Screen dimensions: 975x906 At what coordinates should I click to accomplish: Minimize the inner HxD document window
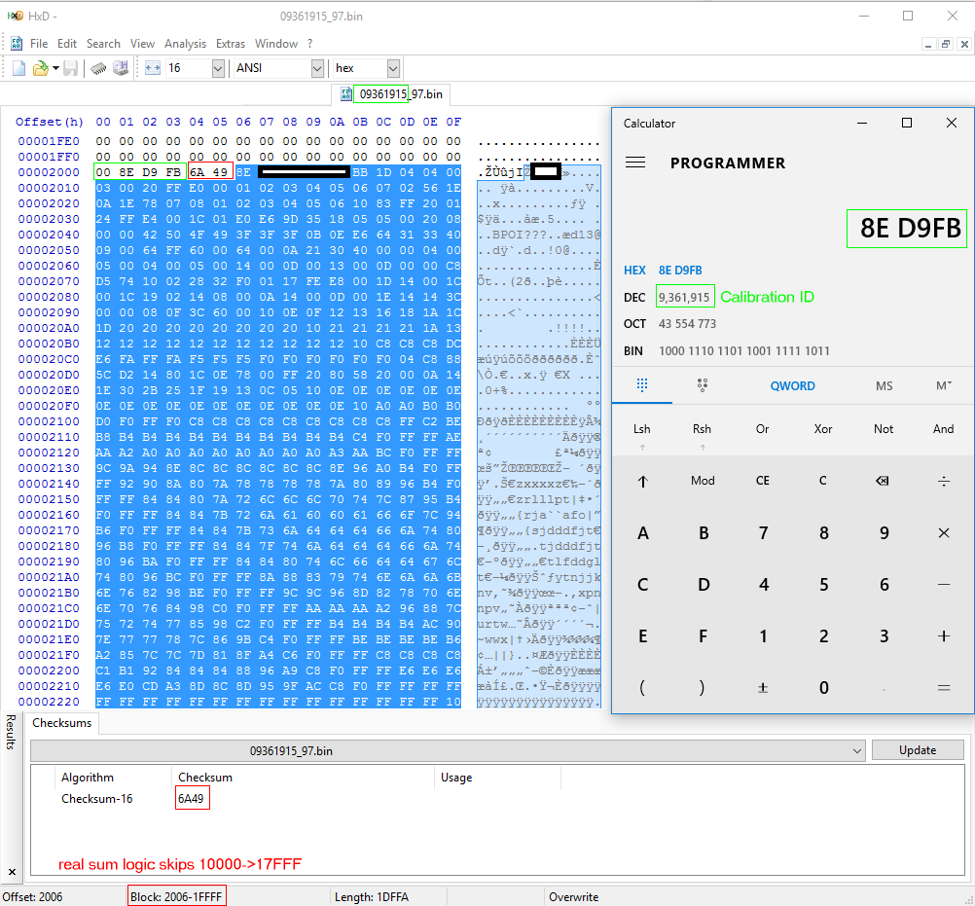[x=927, y=44]
